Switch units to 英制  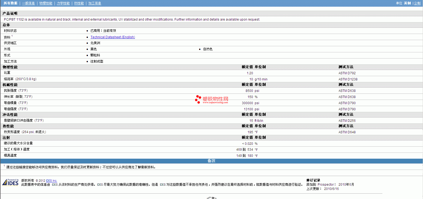tap(407, 3)
